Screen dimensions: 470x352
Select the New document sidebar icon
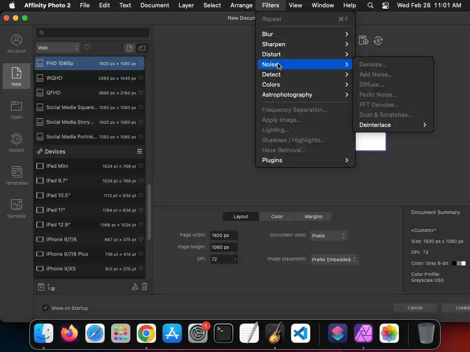click(x=16, y=77)
